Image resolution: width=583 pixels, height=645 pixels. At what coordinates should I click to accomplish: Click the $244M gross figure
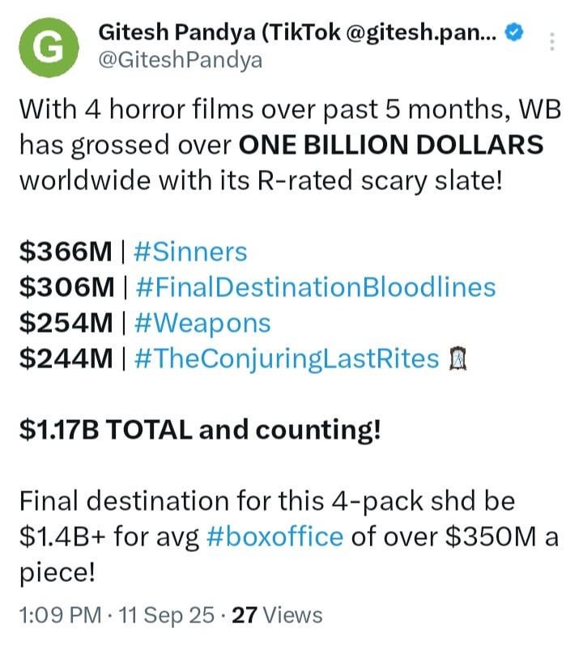point(66,359)
